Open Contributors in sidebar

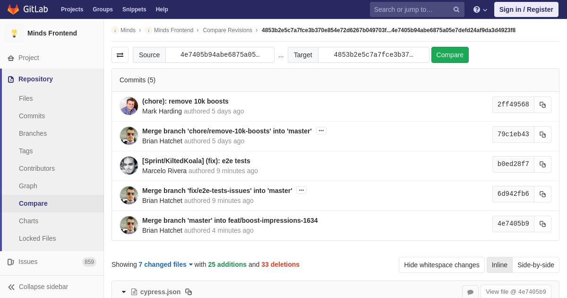point(37,168)
